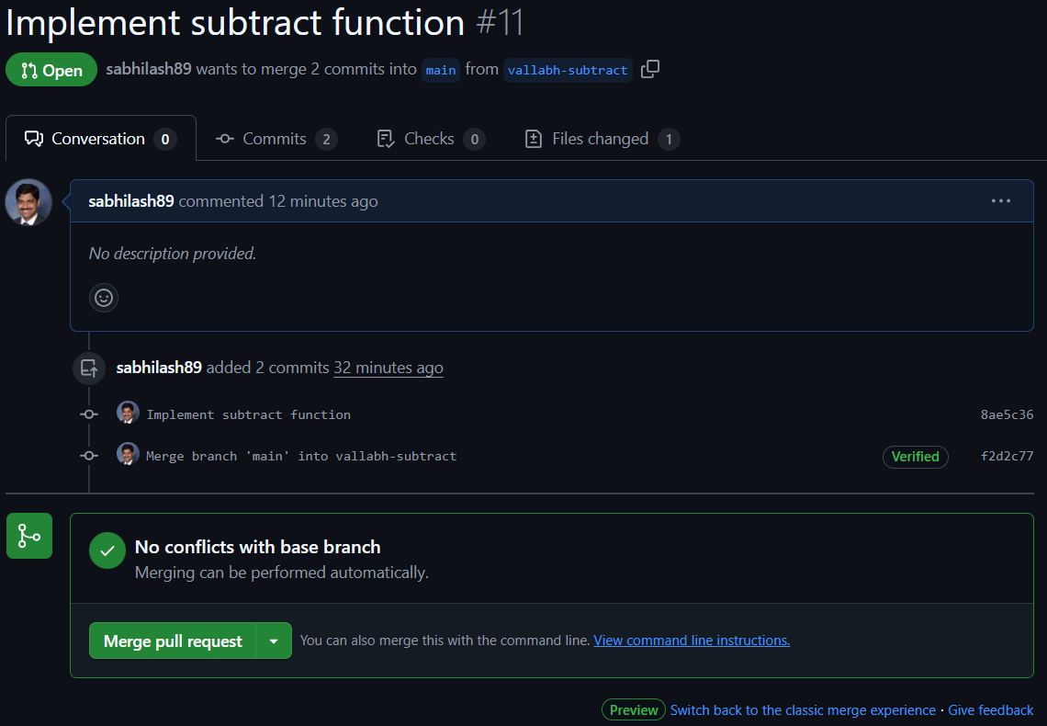Switch to the Commits tab
1047x726 pixels.
pos(276,139)
